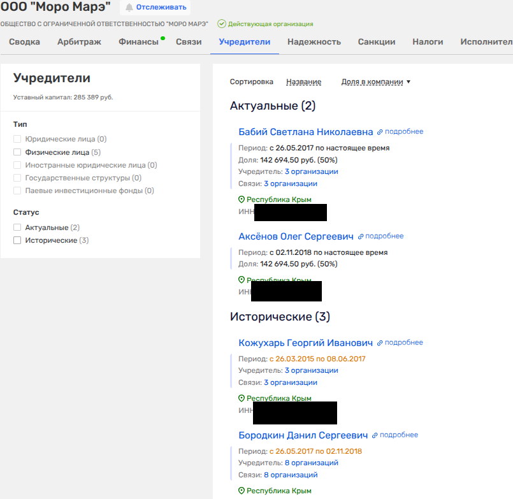Image resolution: width=513 pixels, height=499 pixels.
Task: Click the bell icon on Отслеживать button
Action: [129, 8]
